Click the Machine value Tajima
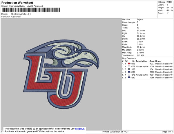The height and width of the screenshot is (134, 174). [x=140, y=19]
